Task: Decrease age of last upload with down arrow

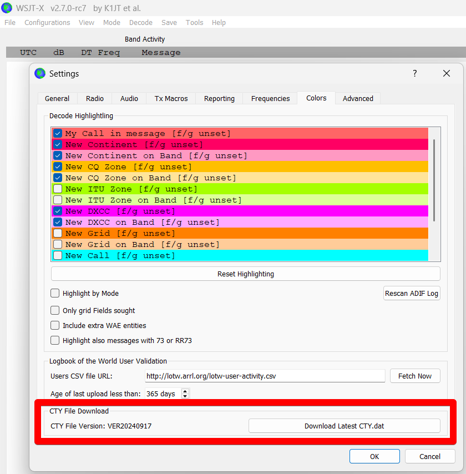Action: click(x=185, y=396)
